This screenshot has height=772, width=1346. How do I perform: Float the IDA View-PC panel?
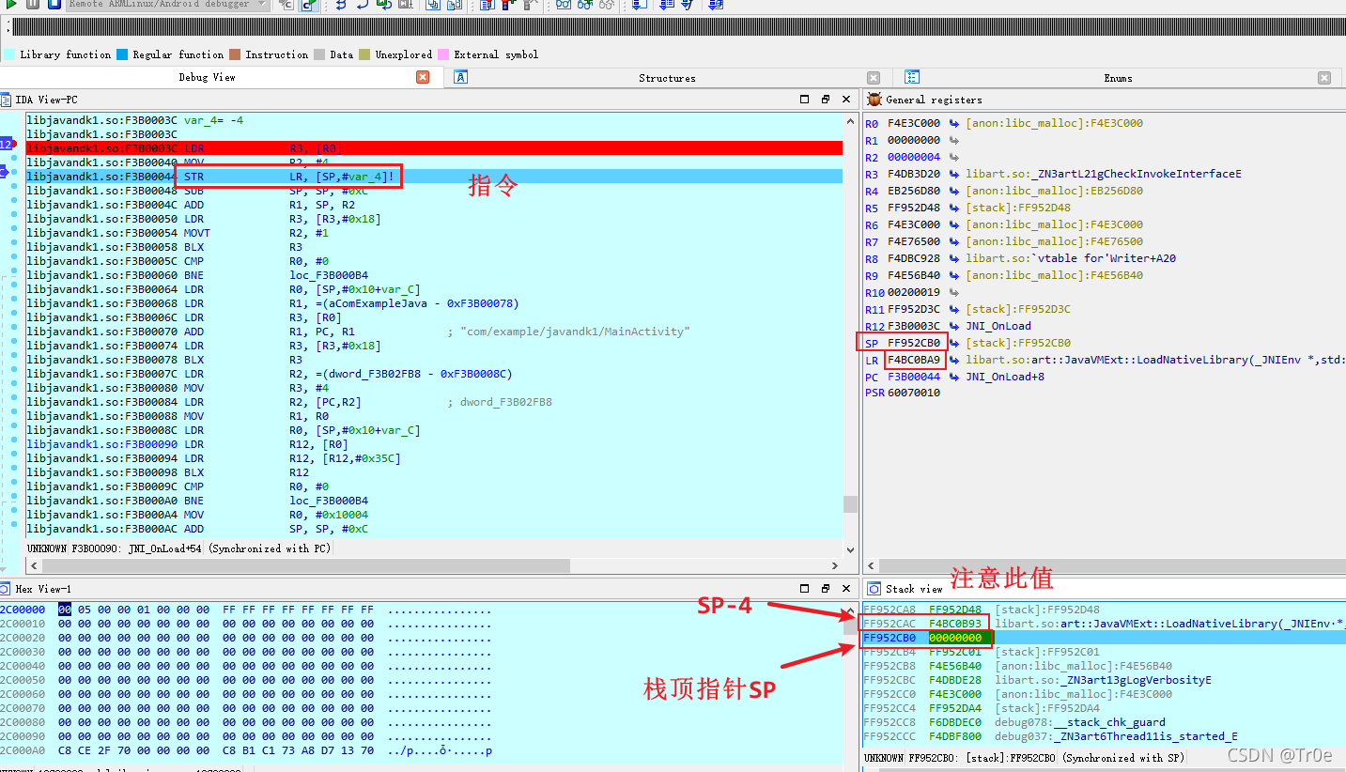[x=826, y=100]
